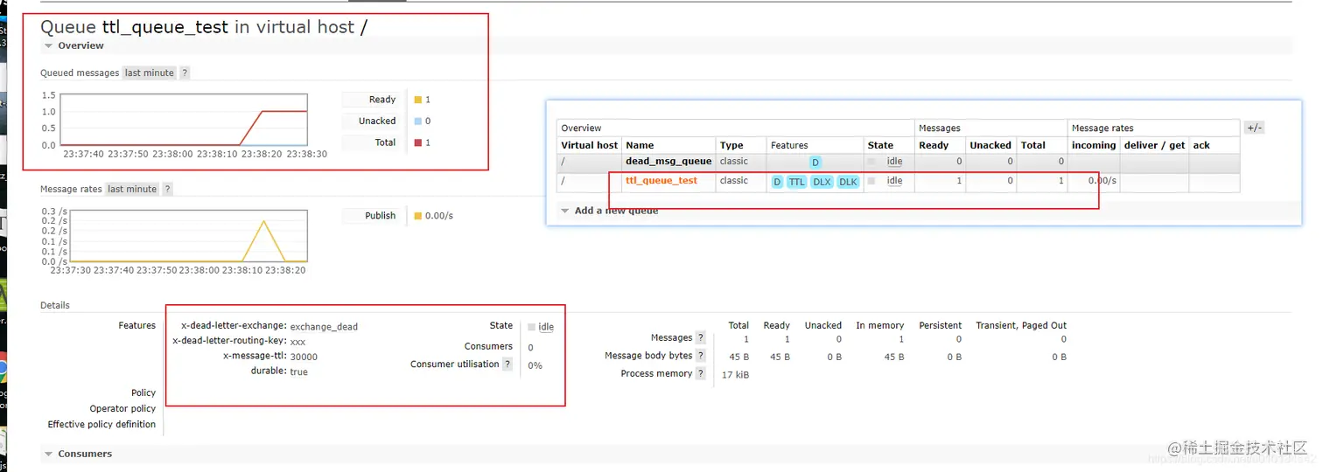The height and width of the screenshot is (472, 1323).
Task: Click the help icon beside Consumer utilisation
Action: pyautogui.click(x=507, y=364)
